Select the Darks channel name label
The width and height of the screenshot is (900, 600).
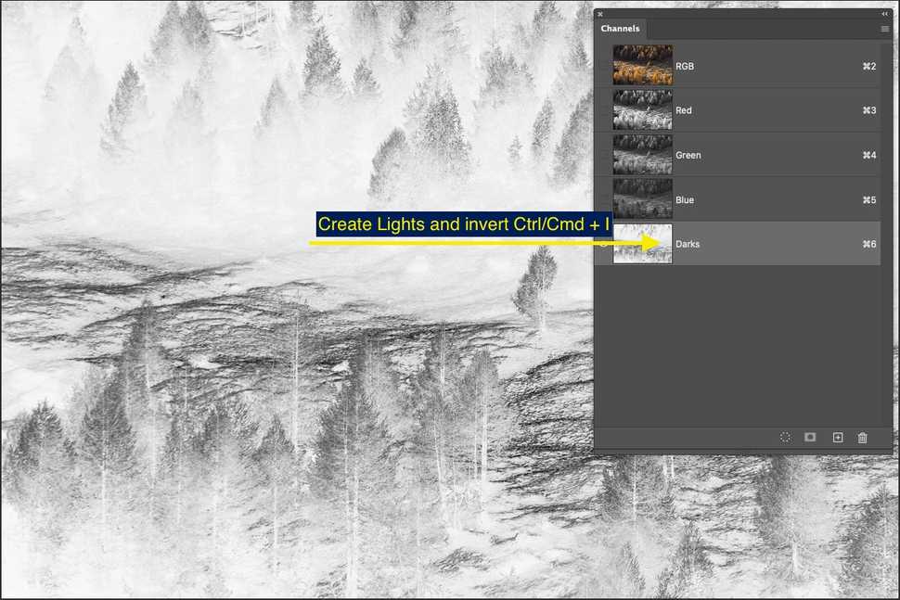click(x=688, y=244)
